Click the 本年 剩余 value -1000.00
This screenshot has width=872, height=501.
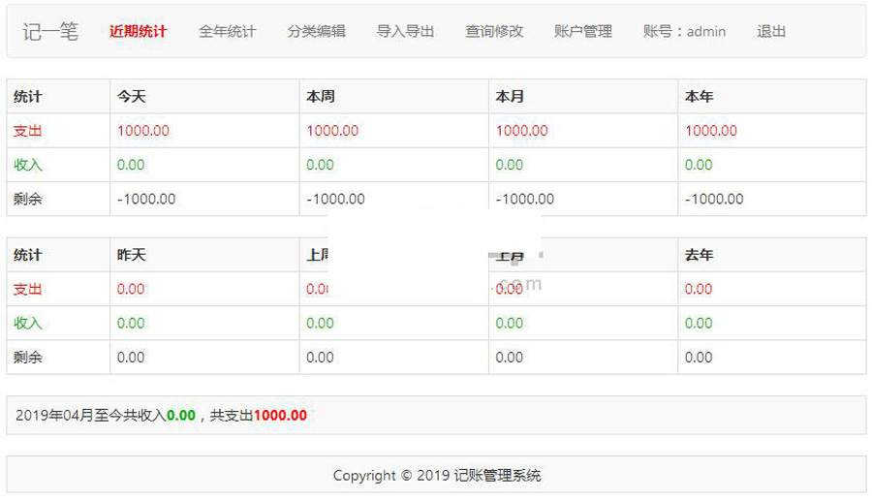tap(714, 199)
